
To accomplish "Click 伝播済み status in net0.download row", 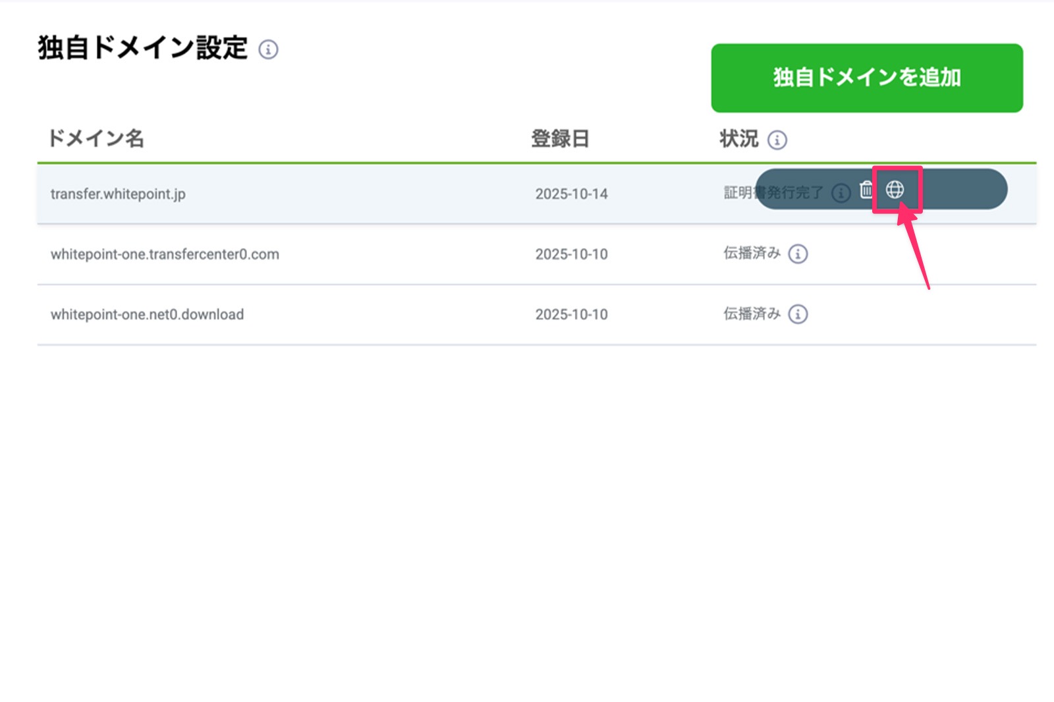I will (752, 314).
